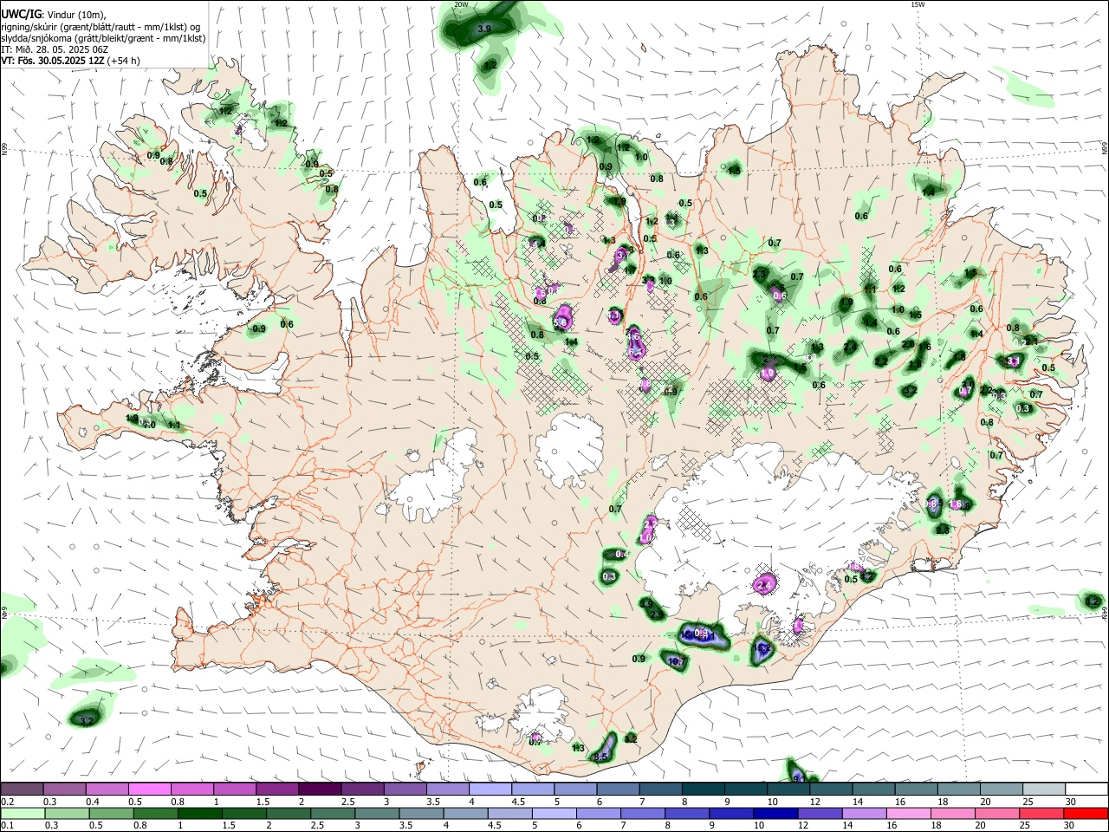This screenshot has height=832, width=1109.
Task: Pick the upper legend swatch between 8 and 9
Action: click(702, 790)
